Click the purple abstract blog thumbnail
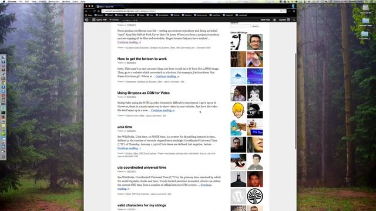Viewport: 376px width, 211px height. click(x=255, y=76)
